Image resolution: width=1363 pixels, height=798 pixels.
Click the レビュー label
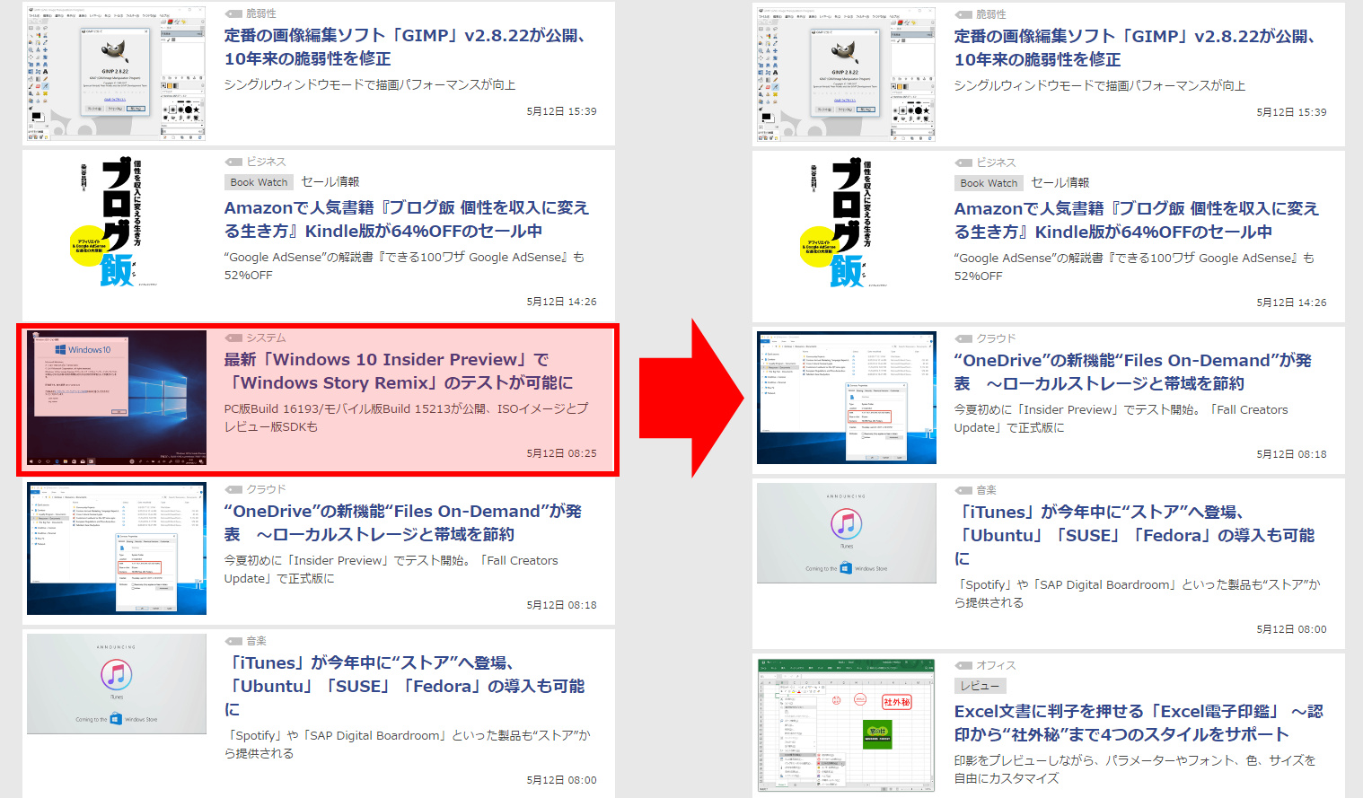980,686
